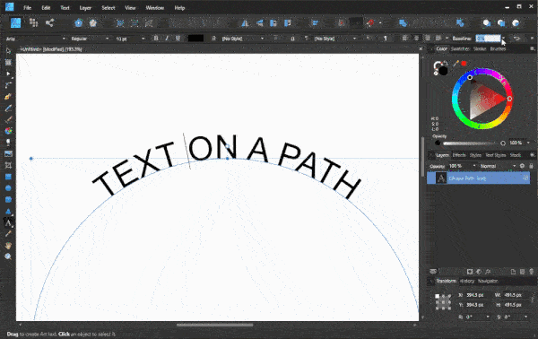Screen dimensions: 538x339
Task: Toggle the snapping magnet icon
Action: 369,23
